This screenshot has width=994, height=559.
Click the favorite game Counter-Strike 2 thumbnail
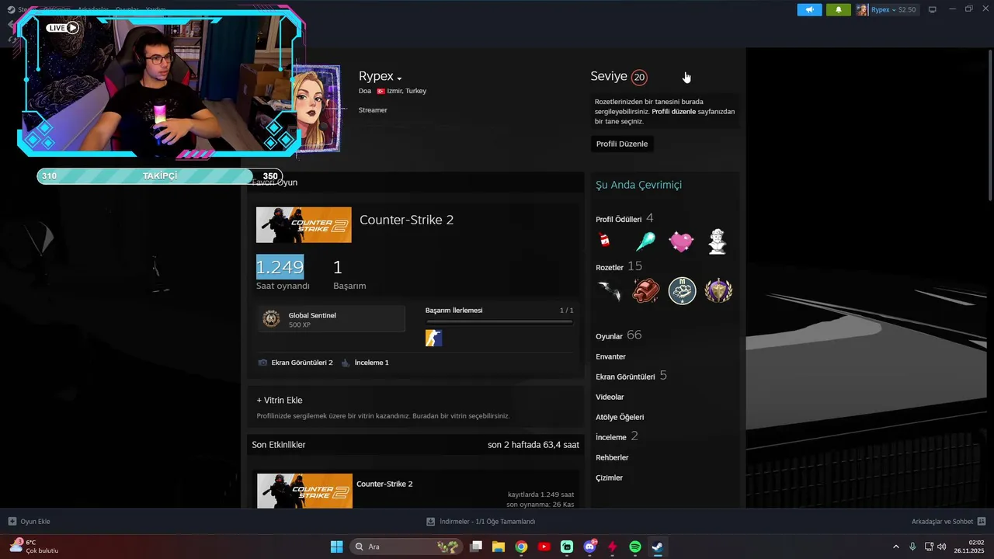[x=304, y=225]
